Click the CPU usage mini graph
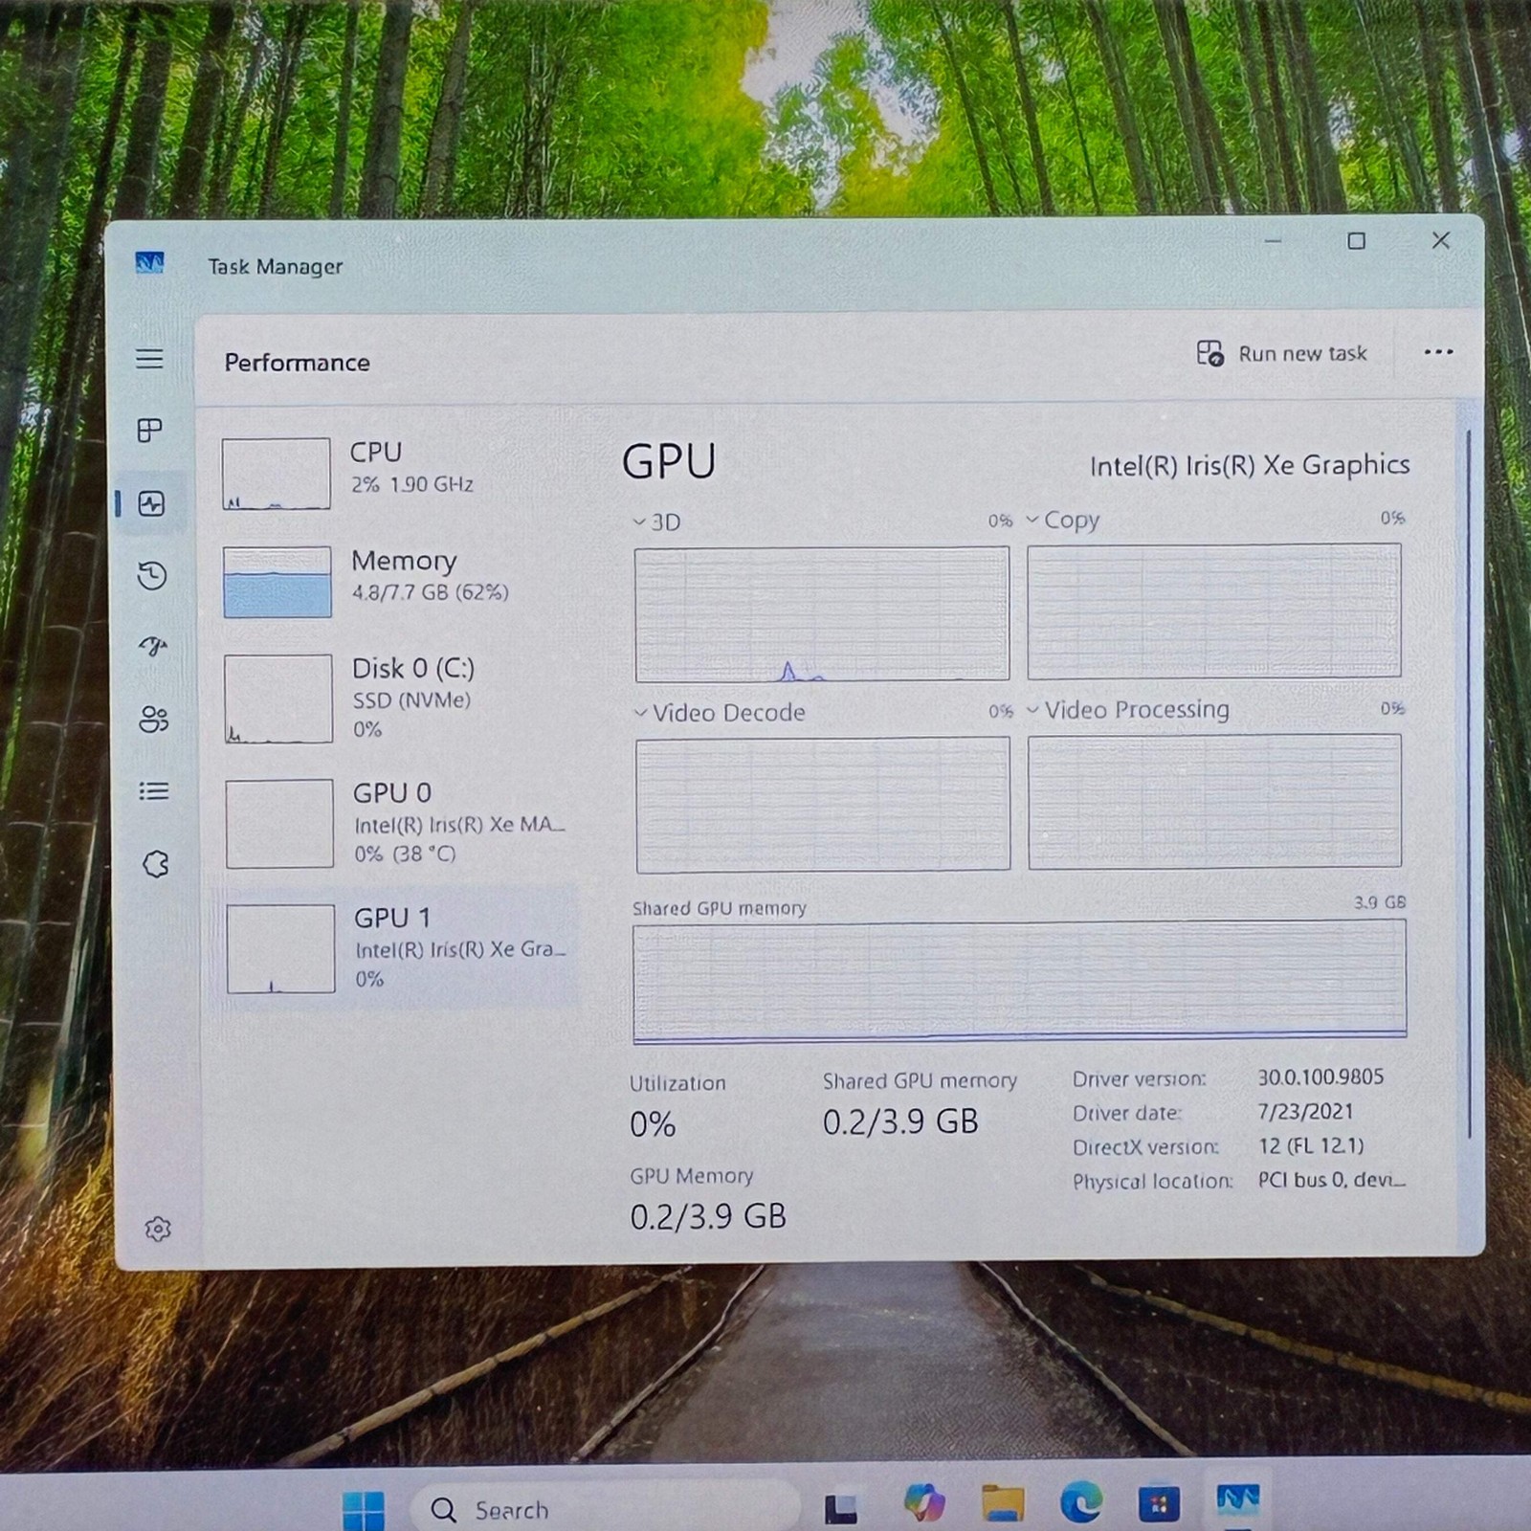The width and height of the screenshot is (1531, 1531). pyautogui.click(x=277, y=474)
